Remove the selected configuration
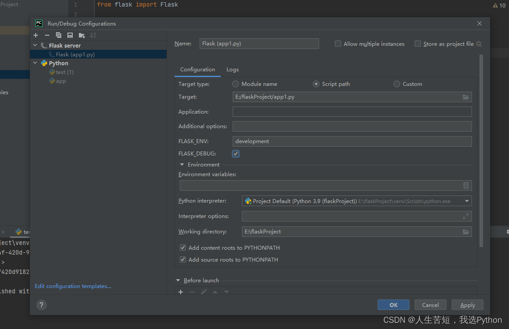The height and width of the screenshot is (329, 509). coord(47,35)
